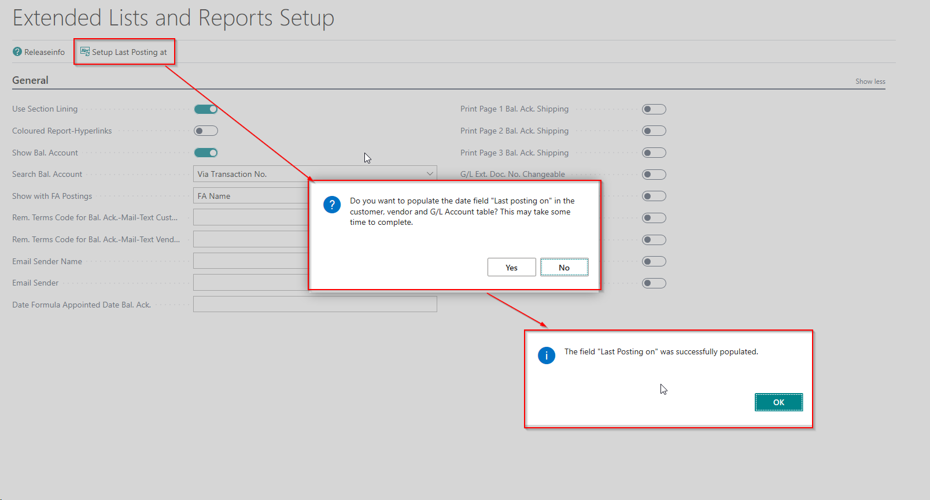This screenshot has height=500, width=930.
Task: Enable Print Page 2 Bal. Ack. Shipping
Action: click(654, 131)
